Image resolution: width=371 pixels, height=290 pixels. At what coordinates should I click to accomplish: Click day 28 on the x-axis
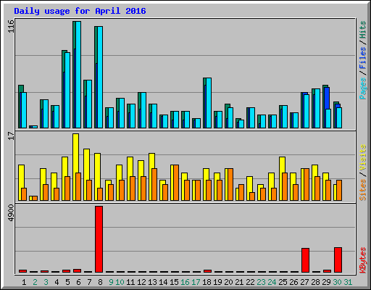pos(315,282)
